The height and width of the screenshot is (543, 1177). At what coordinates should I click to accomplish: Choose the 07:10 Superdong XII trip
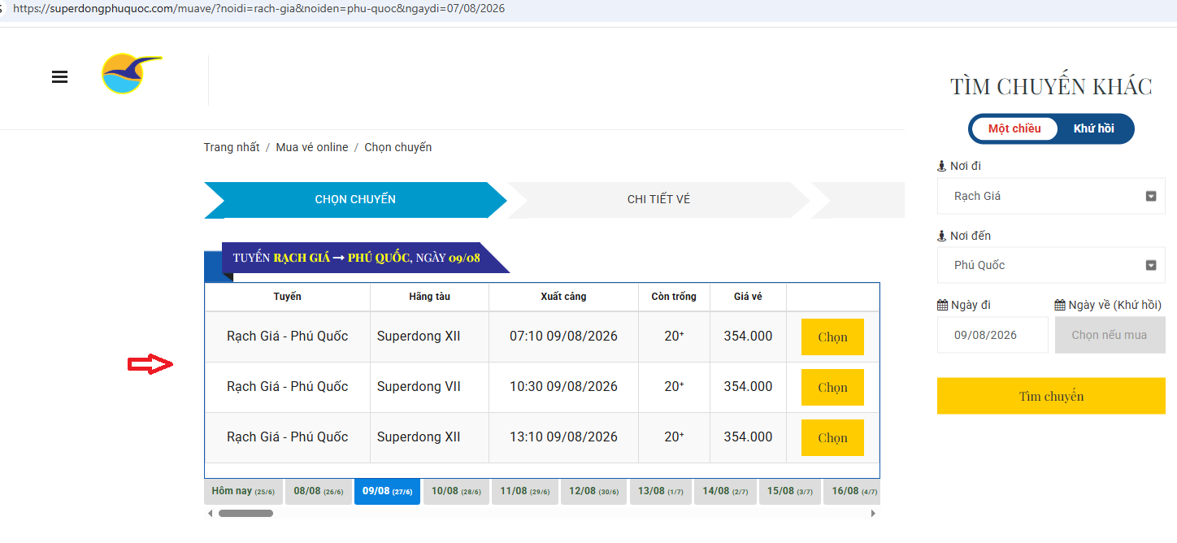[x=832, y=337]
